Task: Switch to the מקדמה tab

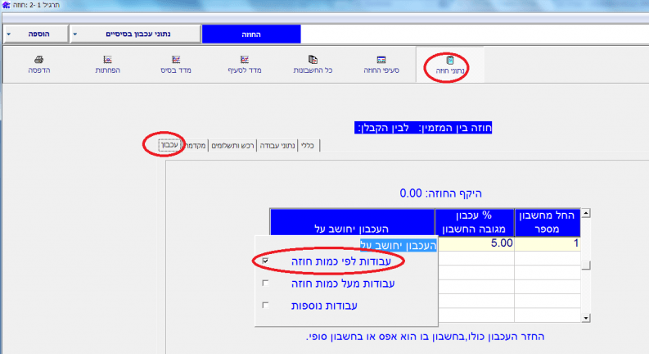Action: point(195,145)
